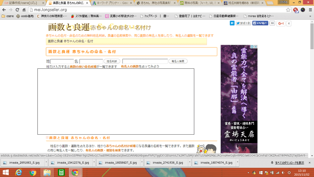Open the 登録完了 bookmark

[190, 16]
